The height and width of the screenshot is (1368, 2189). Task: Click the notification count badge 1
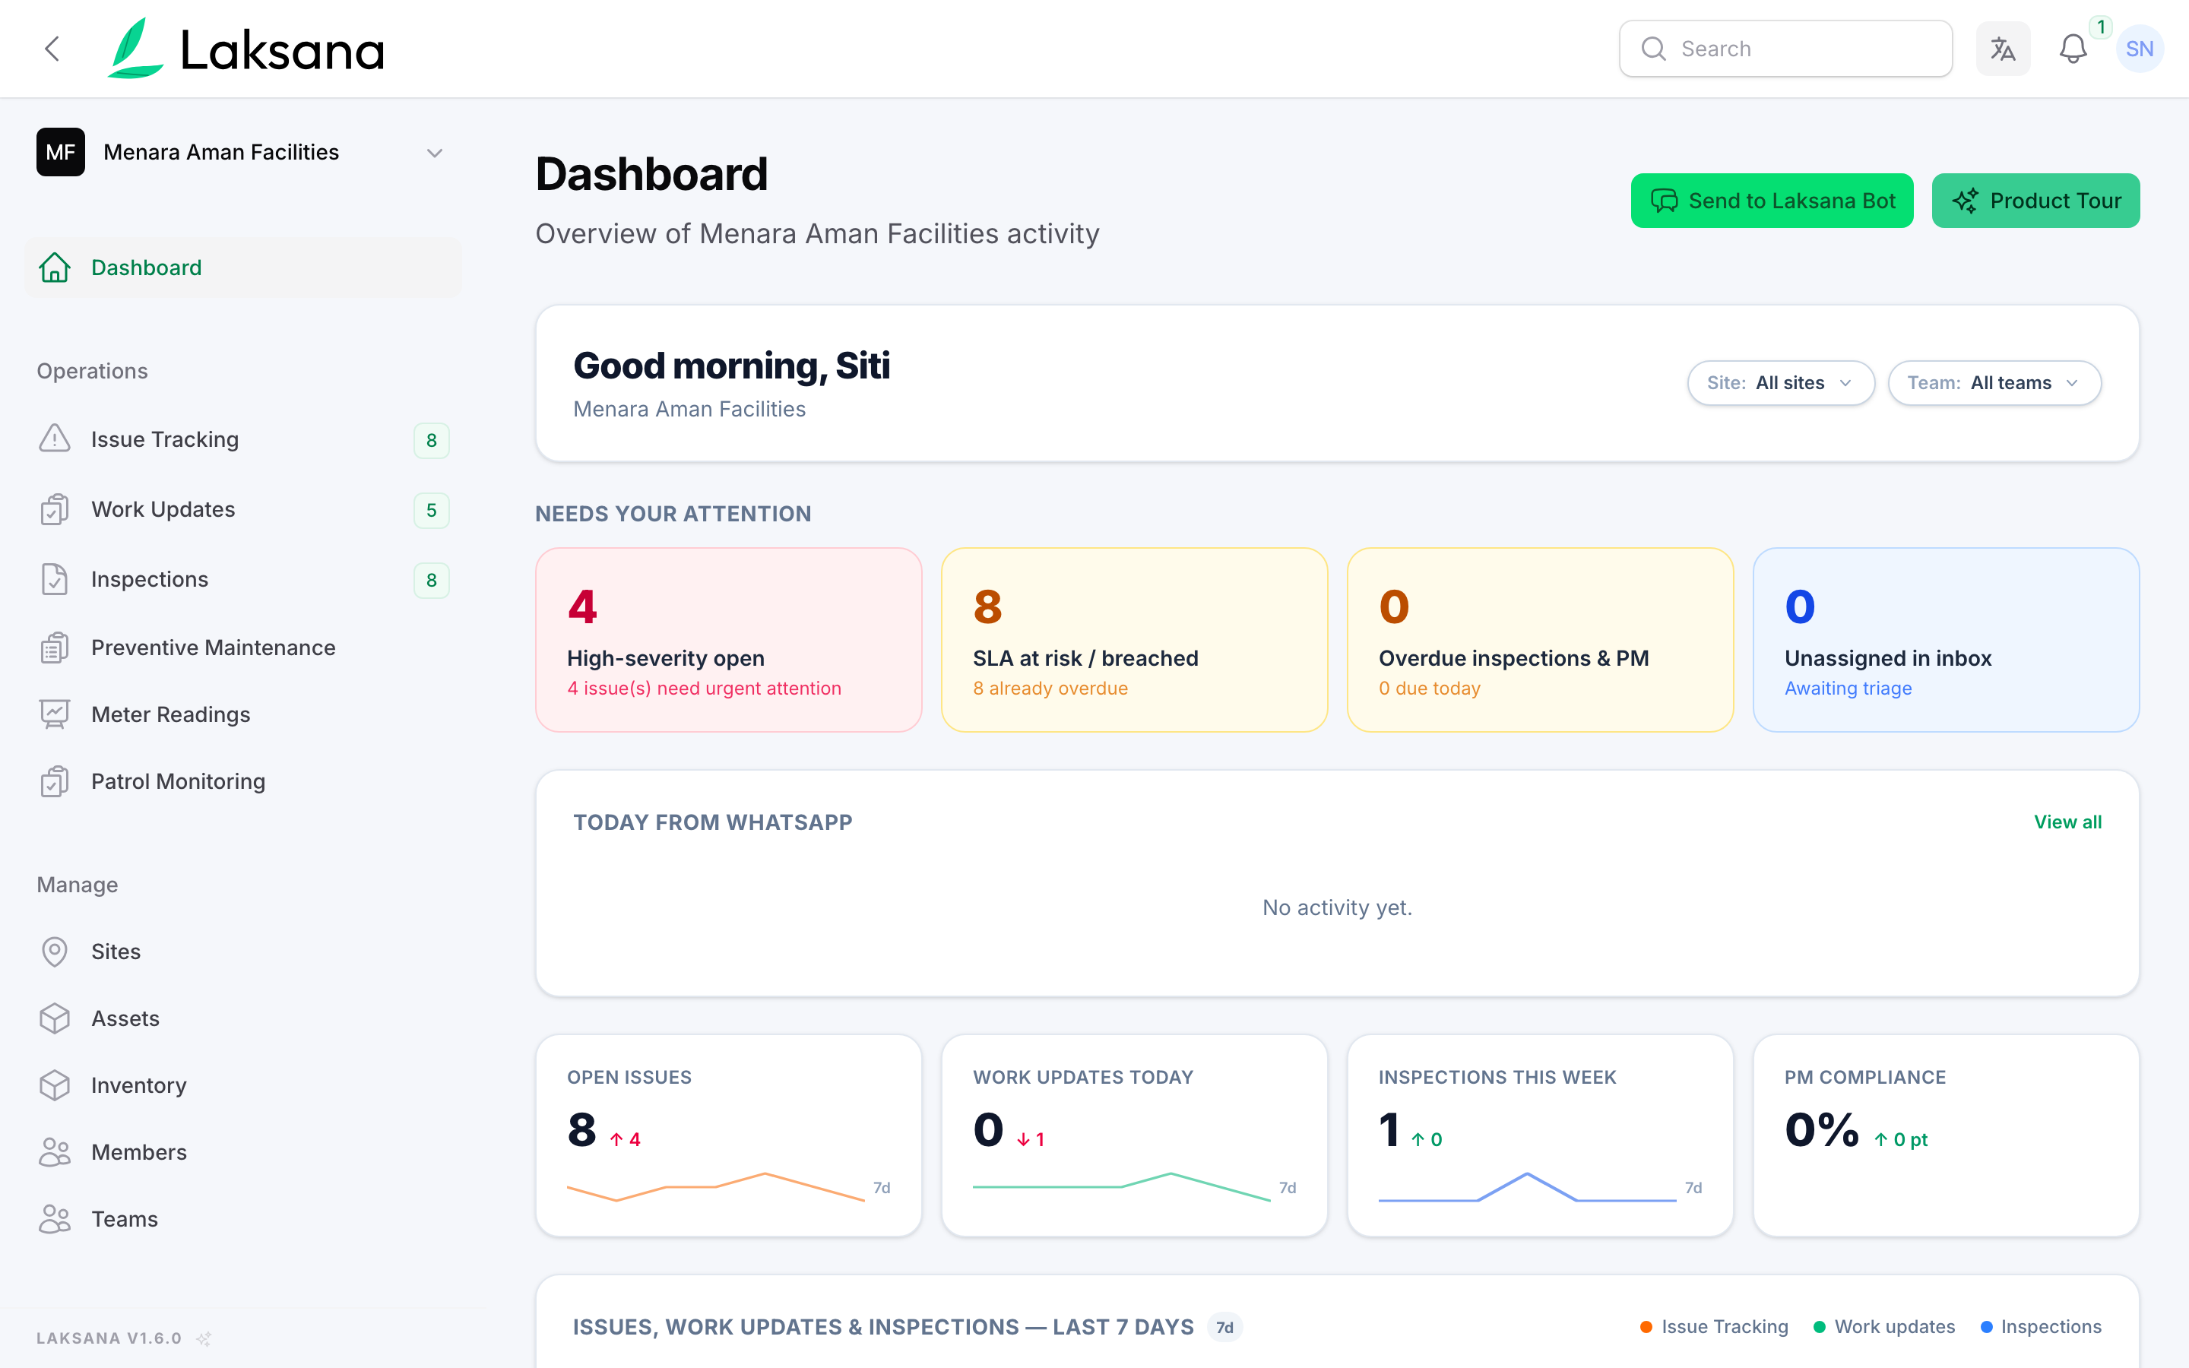click(x=2100, y=27)
